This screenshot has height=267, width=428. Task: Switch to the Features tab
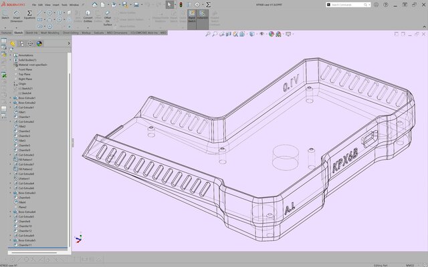coord(6,32)
